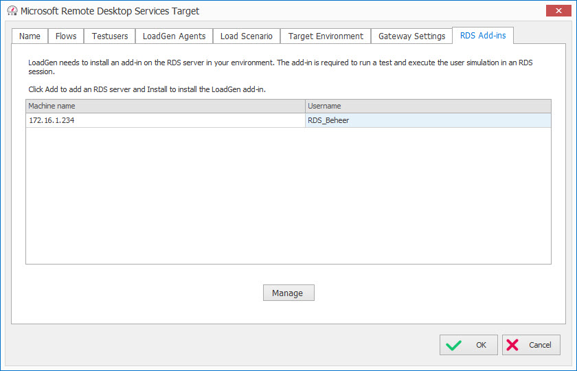Switch to Gateway Settings tab
577x371 pixels.
tap(411, 36)
